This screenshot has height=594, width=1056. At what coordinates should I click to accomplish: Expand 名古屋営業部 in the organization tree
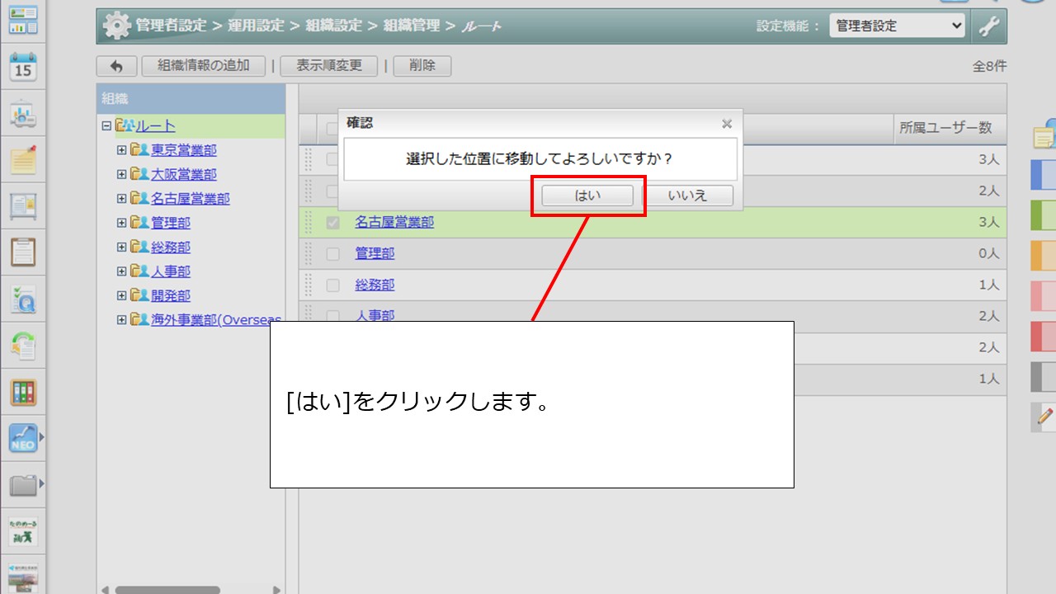pos(122,199)
